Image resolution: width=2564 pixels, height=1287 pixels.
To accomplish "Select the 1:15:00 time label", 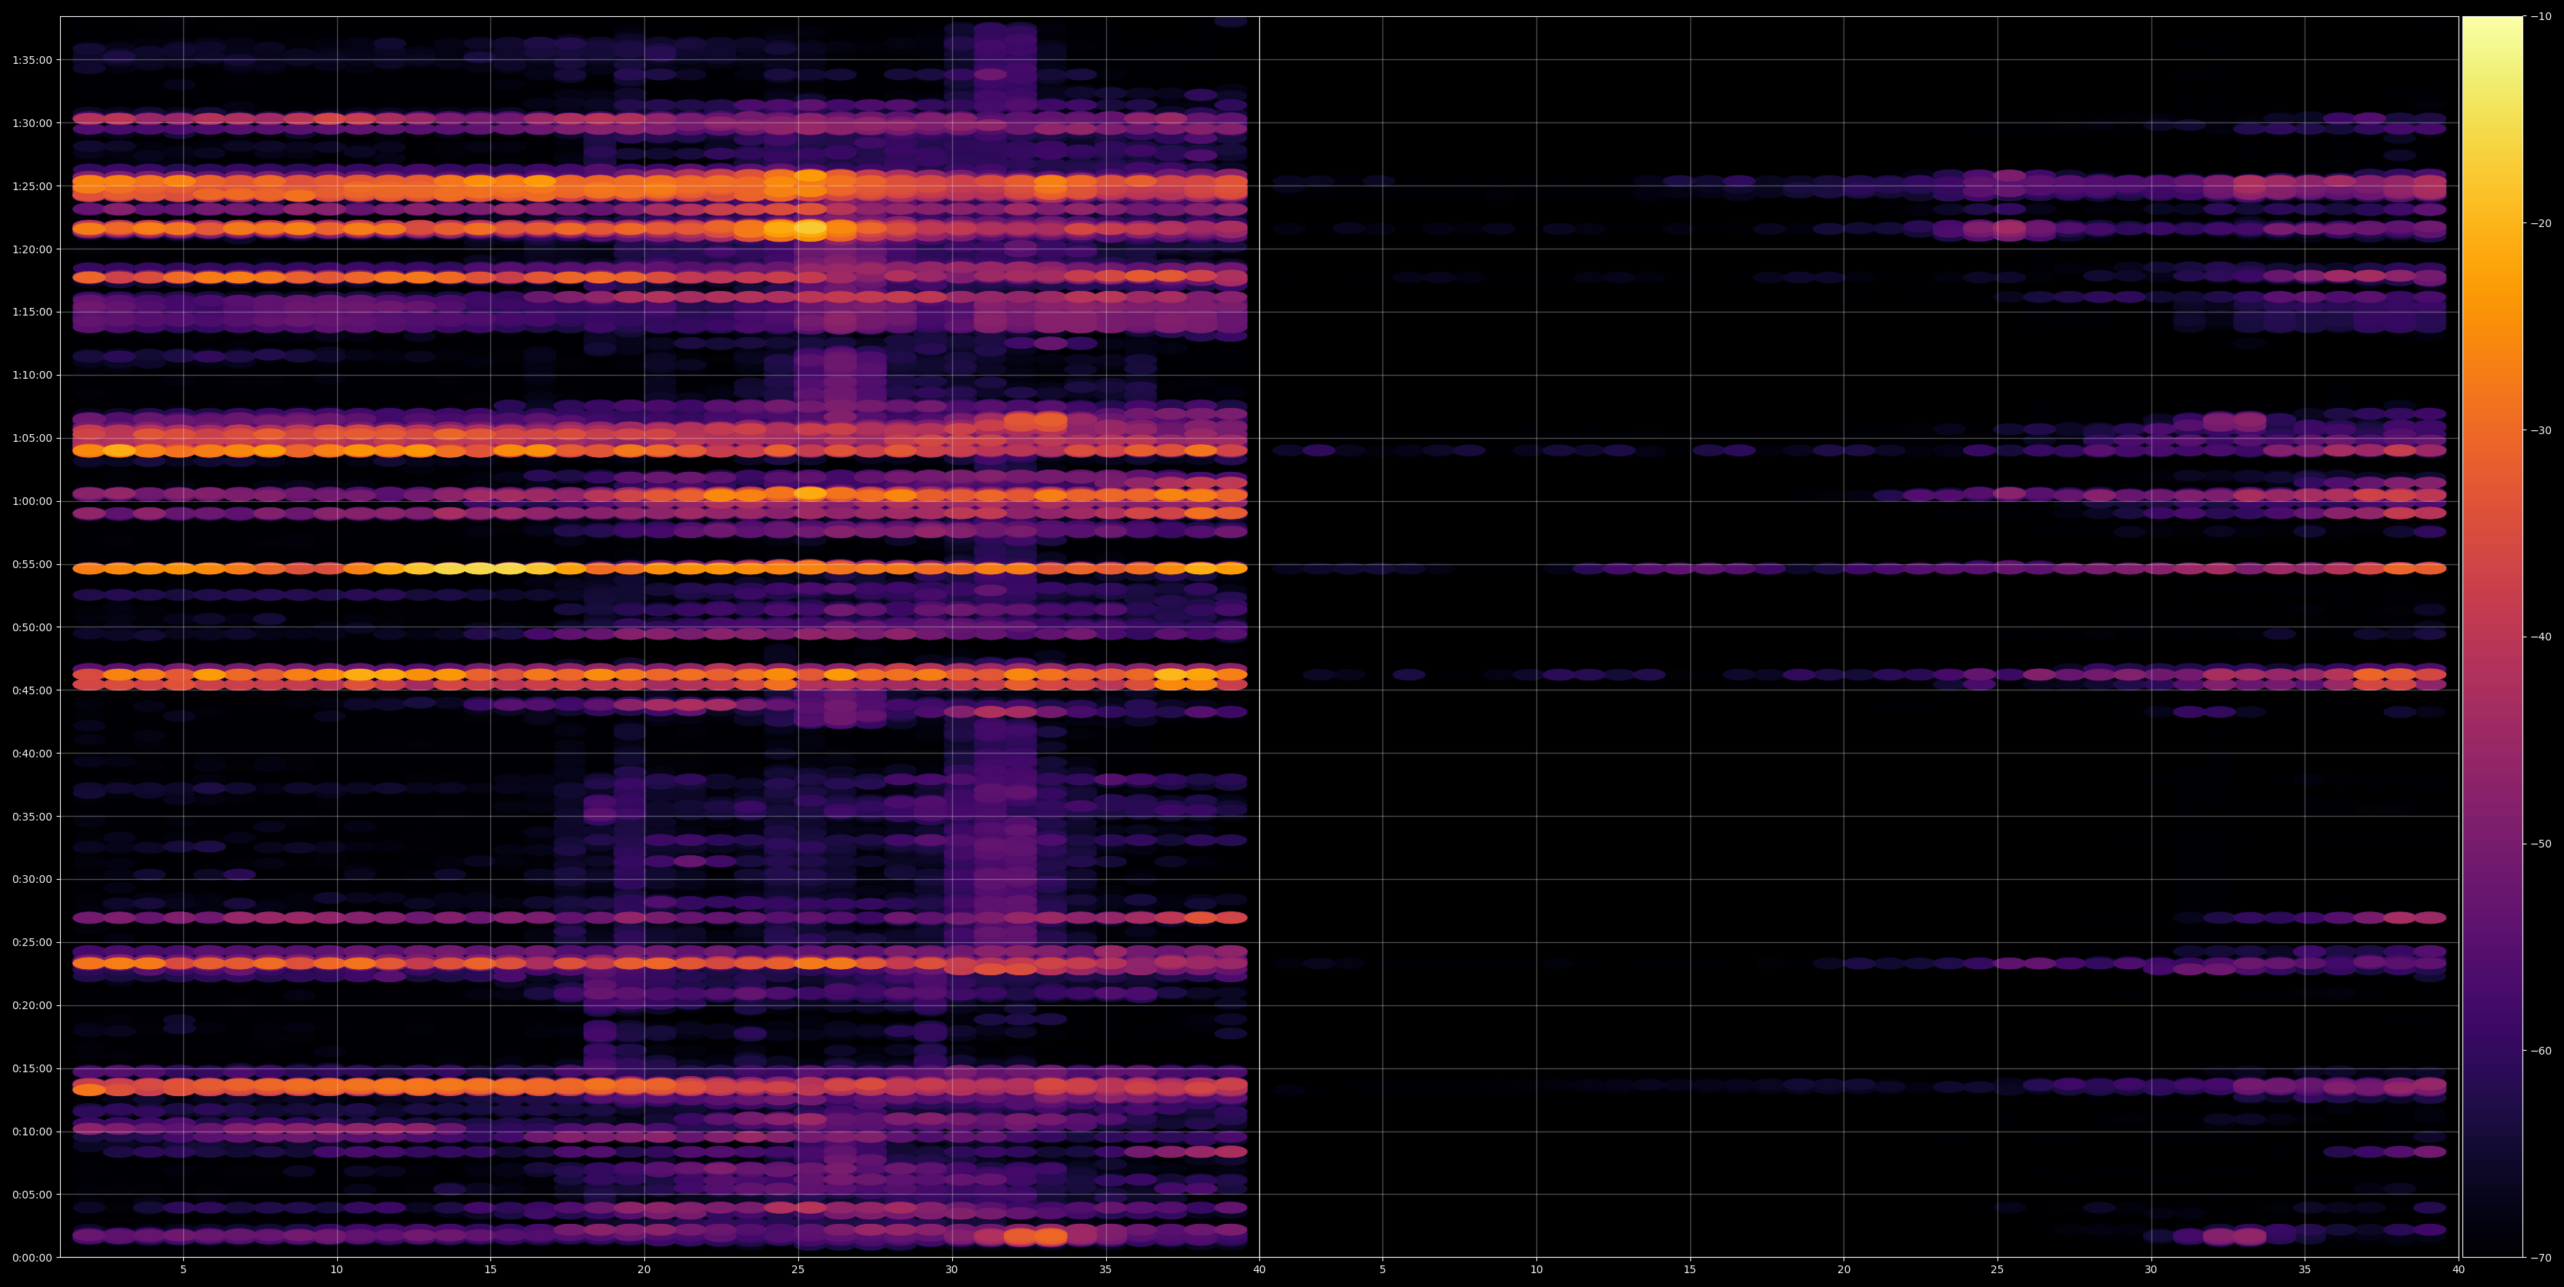I will pyautogui.click(x=32, y=313).
